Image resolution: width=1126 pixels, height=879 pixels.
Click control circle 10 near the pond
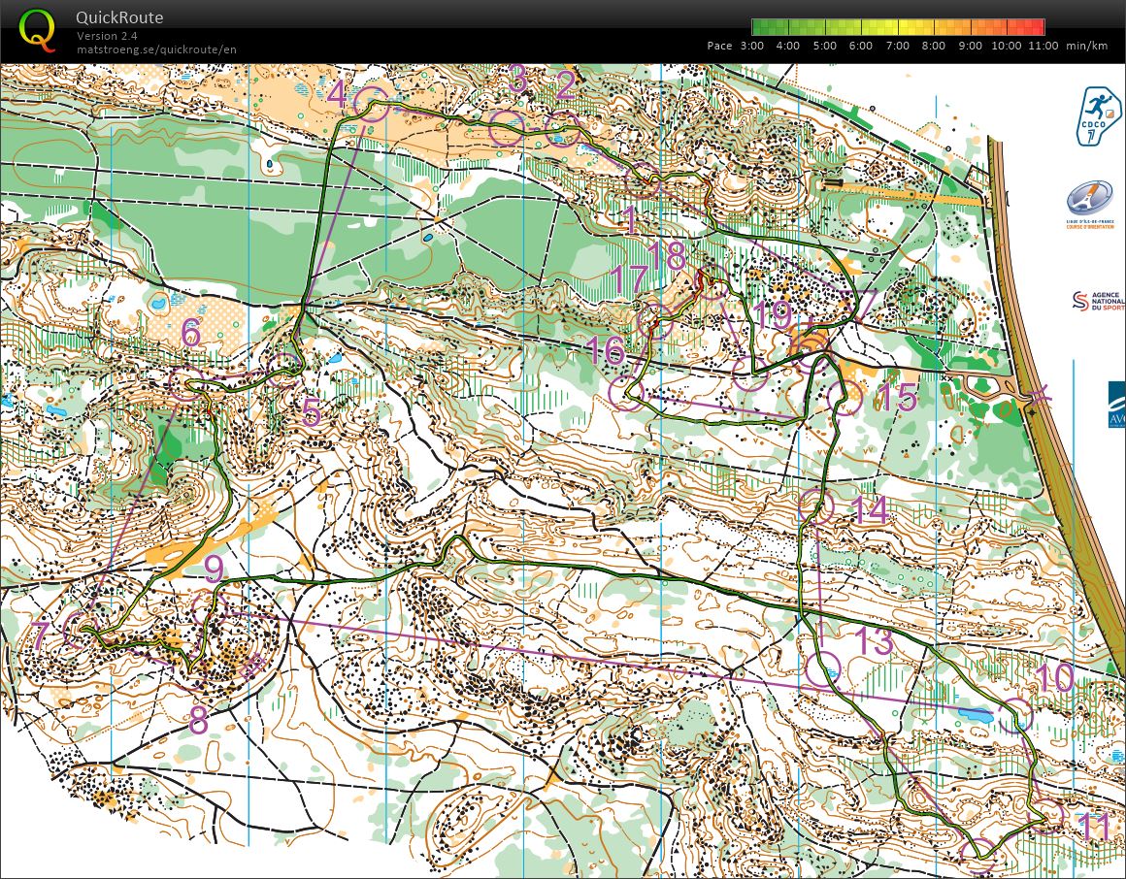[1016, 715]
